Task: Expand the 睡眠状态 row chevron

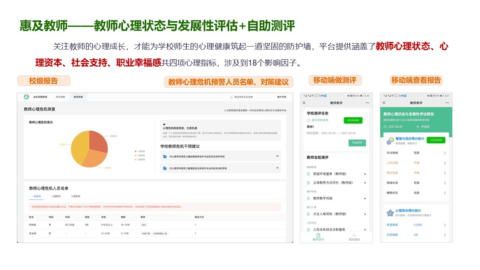Action: click(445, 193)
